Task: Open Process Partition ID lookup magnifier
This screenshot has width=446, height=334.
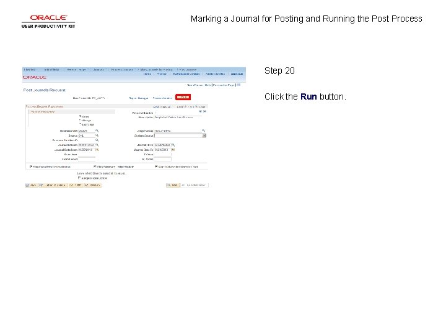Action: coord(97,140)
